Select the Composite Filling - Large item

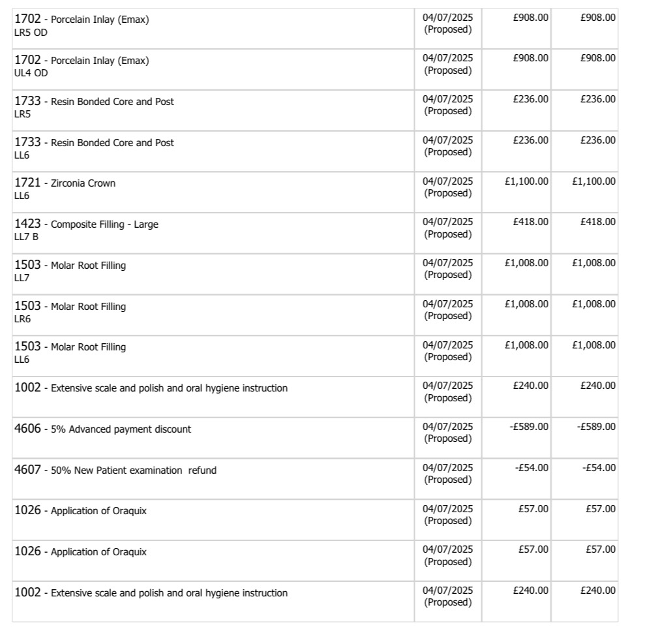coord(104,224)
